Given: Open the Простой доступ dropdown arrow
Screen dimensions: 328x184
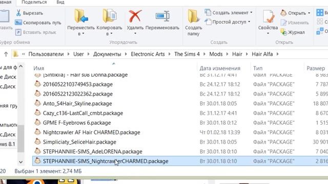Looking at the screenshot, I should (249, 21).
